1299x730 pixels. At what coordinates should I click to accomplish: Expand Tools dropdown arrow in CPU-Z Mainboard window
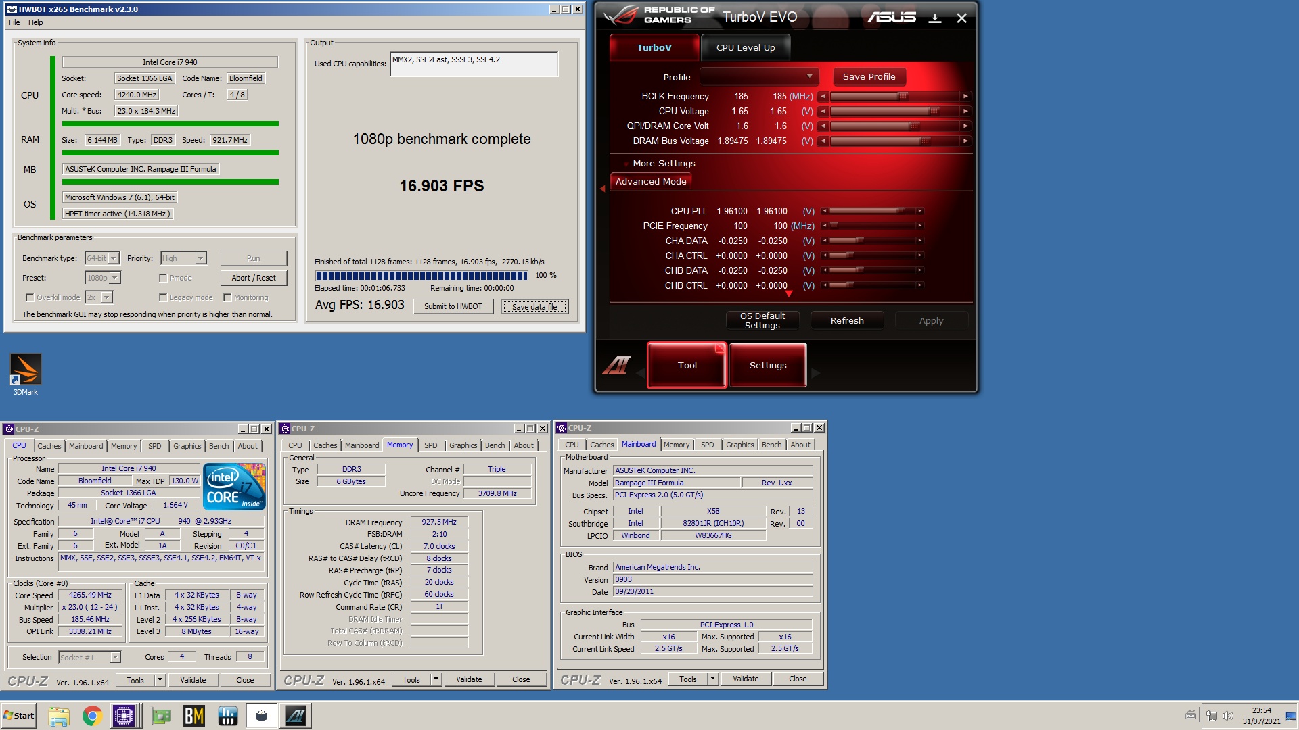(712, 679)
